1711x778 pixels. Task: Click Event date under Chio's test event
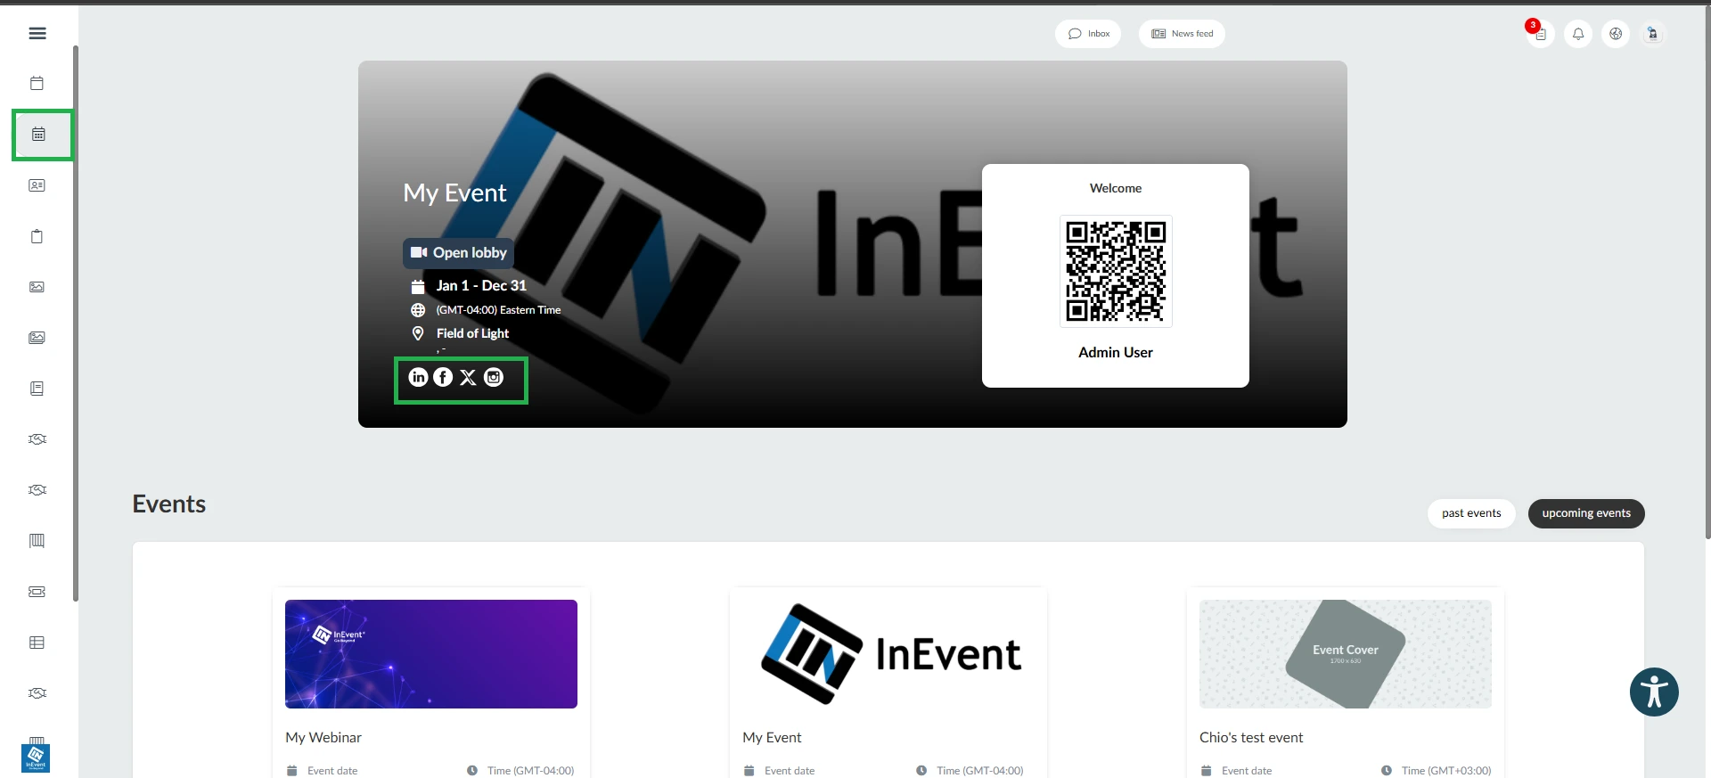click(1247, 771)
